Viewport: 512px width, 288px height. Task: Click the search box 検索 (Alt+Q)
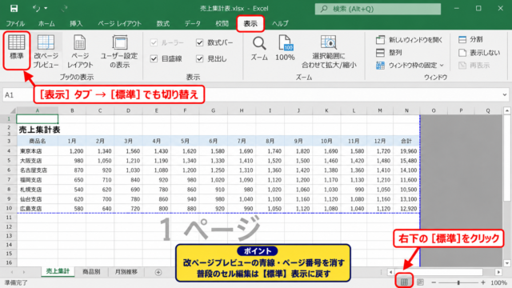pos(378,9)
